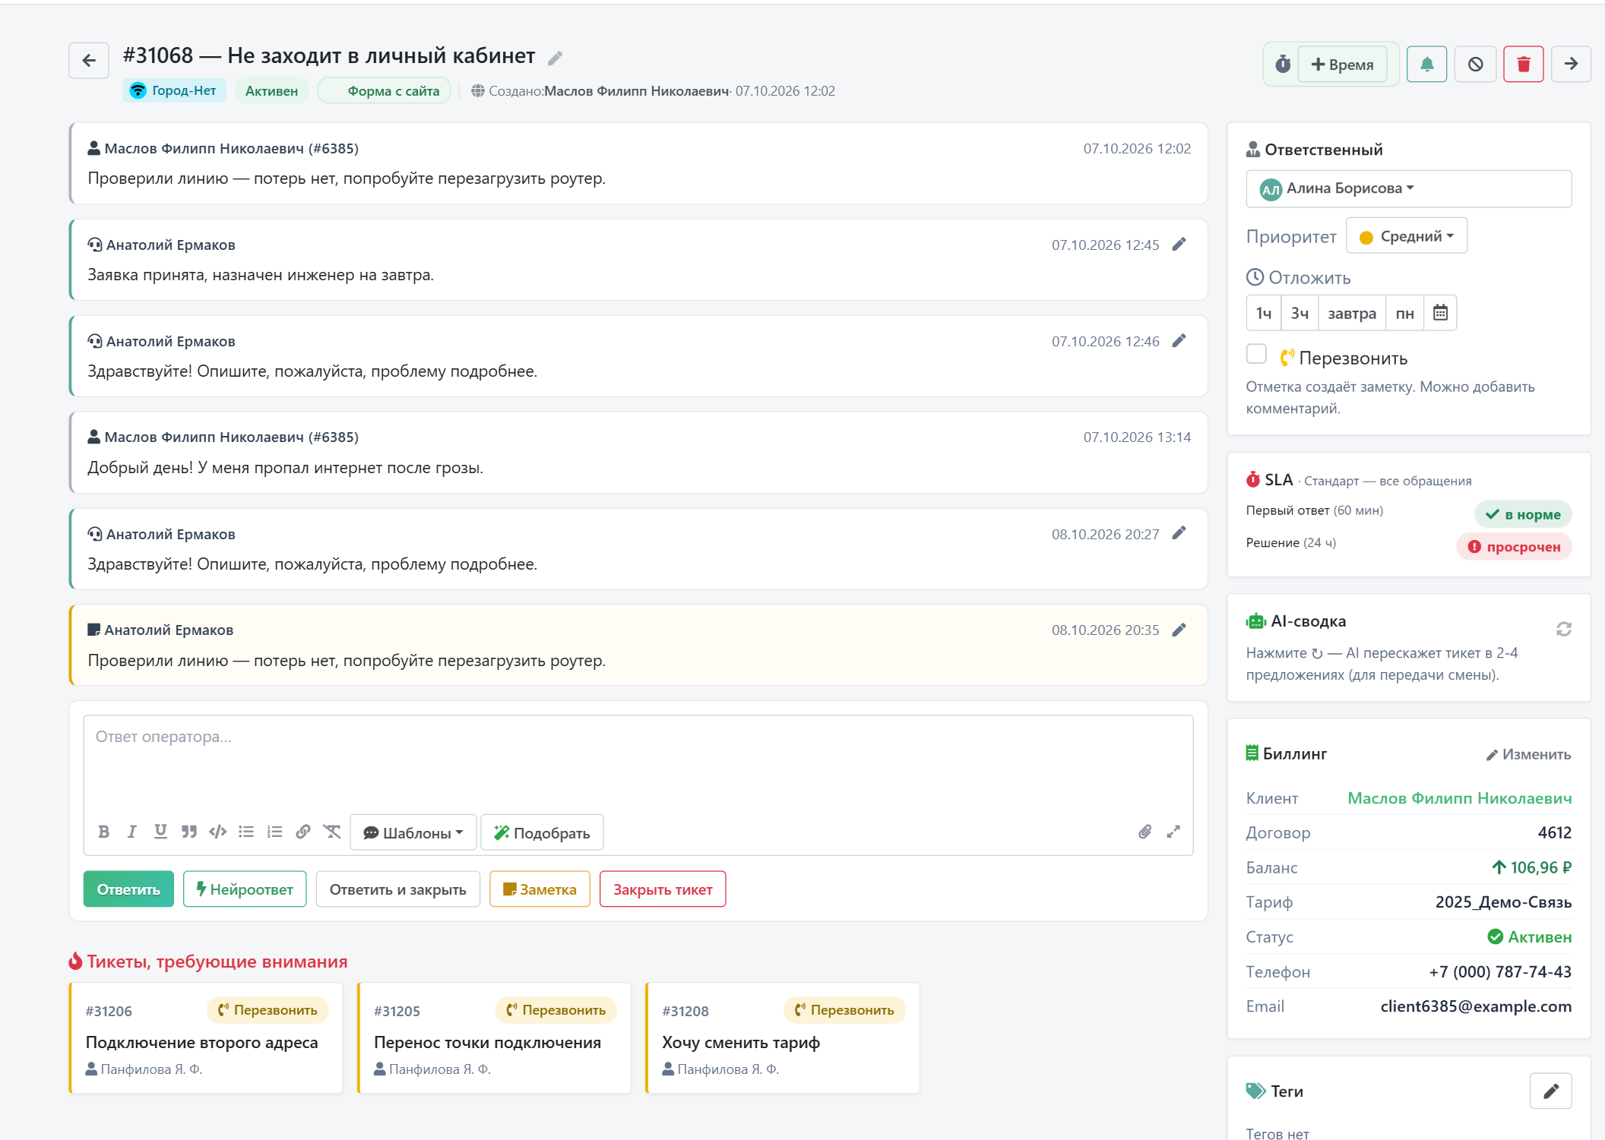Edit the ticket title with pencil icon

coord(556,58)
